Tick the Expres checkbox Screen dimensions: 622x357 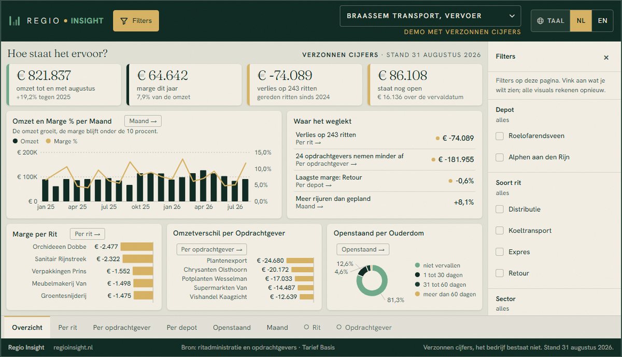point(500,252)
